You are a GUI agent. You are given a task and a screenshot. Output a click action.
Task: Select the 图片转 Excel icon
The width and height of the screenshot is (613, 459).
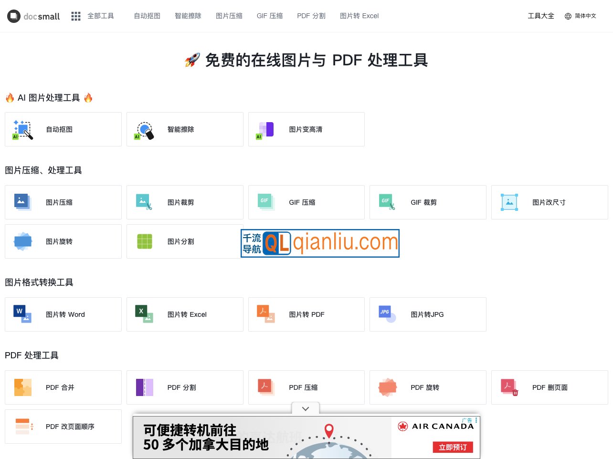coord(145,314)
